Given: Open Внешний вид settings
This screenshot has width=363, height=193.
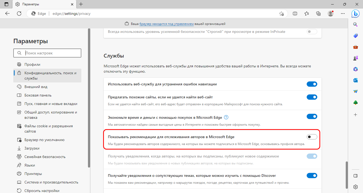Looking at the screenshot, I should pyautogui.click(x=47, y=87).
